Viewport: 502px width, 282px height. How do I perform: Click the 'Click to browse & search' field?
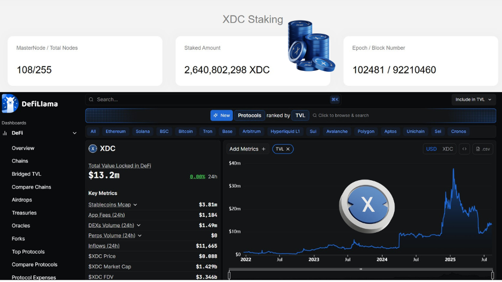tap(341, 115)
